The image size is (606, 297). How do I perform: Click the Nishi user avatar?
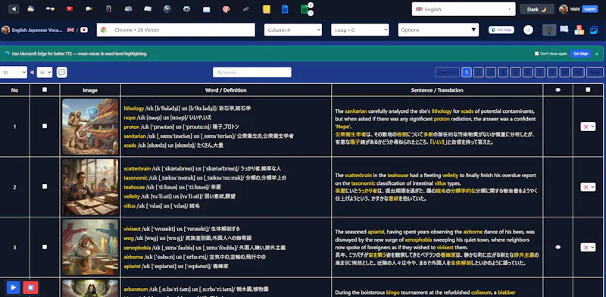tap(564, 9)
